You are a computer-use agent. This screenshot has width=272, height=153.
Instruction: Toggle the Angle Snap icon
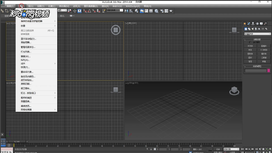pos(89,11)
